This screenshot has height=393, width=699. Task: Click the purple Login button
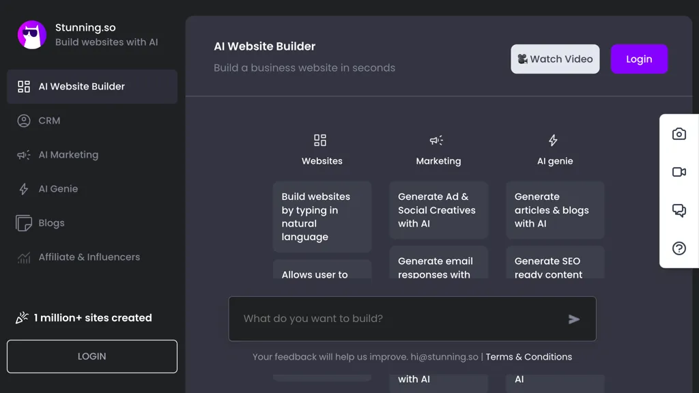639,59
